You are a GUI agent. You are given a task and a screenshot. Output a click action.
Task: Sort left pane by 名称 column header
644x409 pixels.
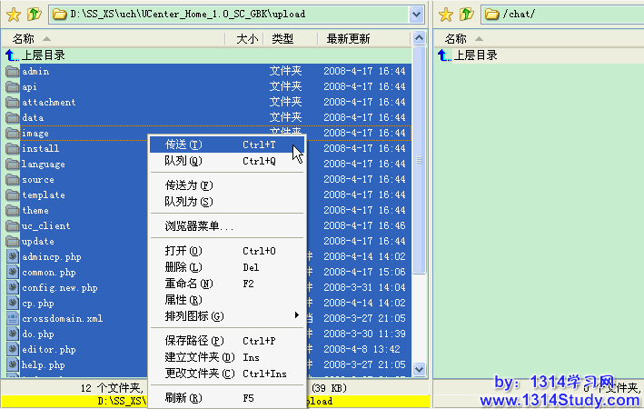tap(24, 39)
